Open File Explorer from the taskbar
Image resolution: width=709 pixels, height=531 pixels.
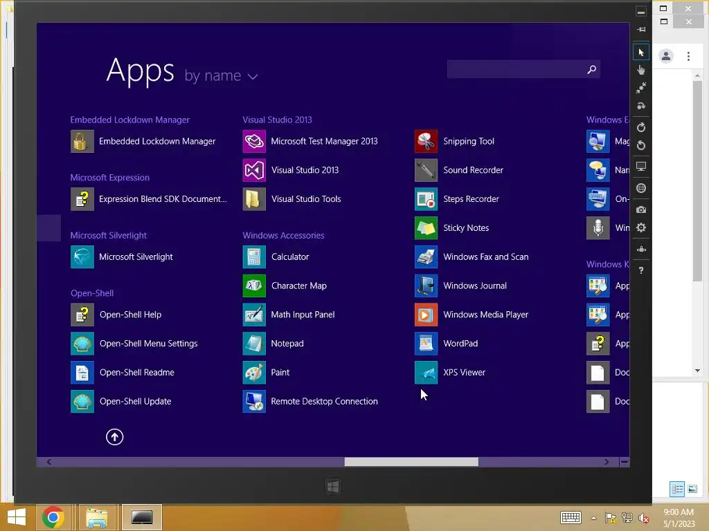point(97,517)
